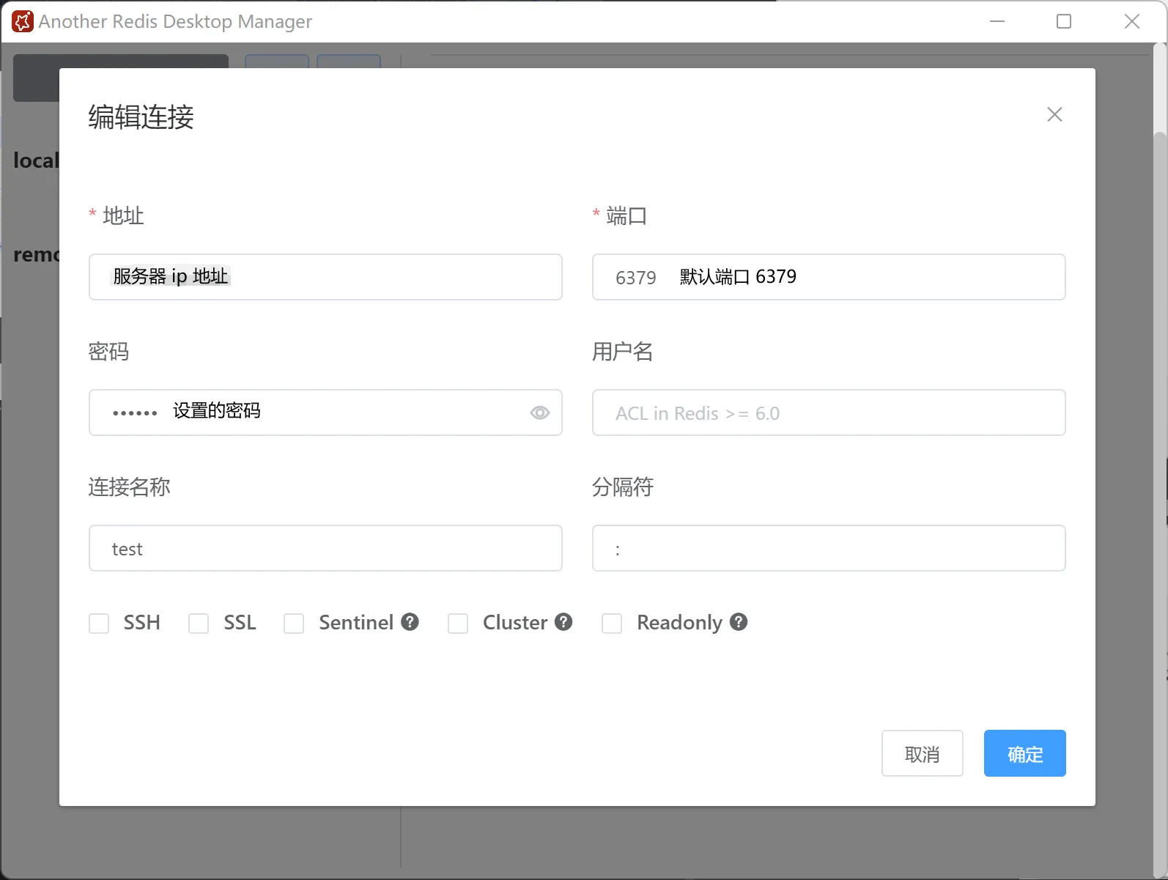This screenshot has height=880, width=1168.
Task: Toggle password visibility eye icon
Action: pos(539,413)
